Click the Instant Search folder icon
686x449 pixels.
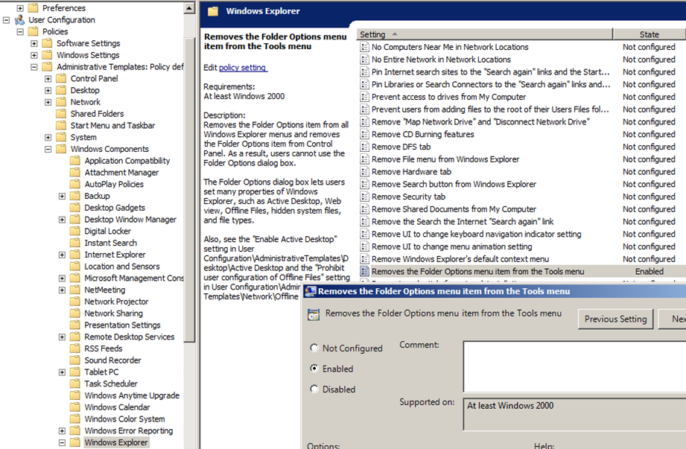75,243
